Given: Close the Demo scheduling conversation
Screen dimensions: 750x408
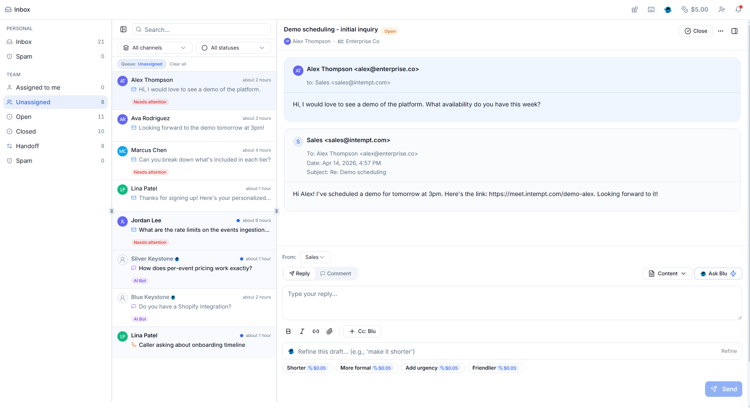Looking at the screenshot, I should [696, 31].
